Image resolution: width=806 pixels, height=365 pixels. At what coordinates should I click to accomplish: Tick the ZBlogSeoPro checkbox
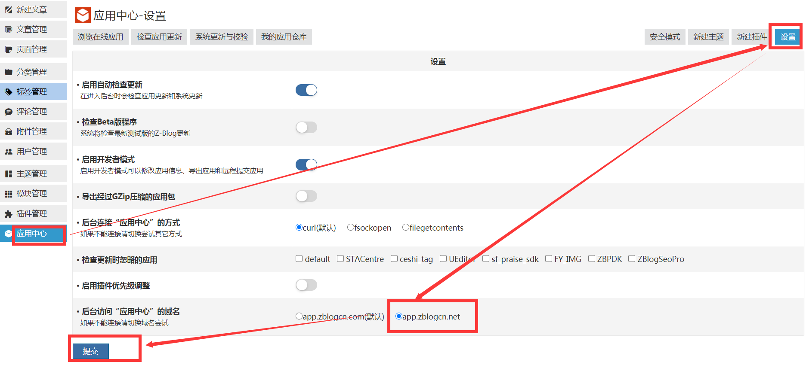(x=632, y=259)
